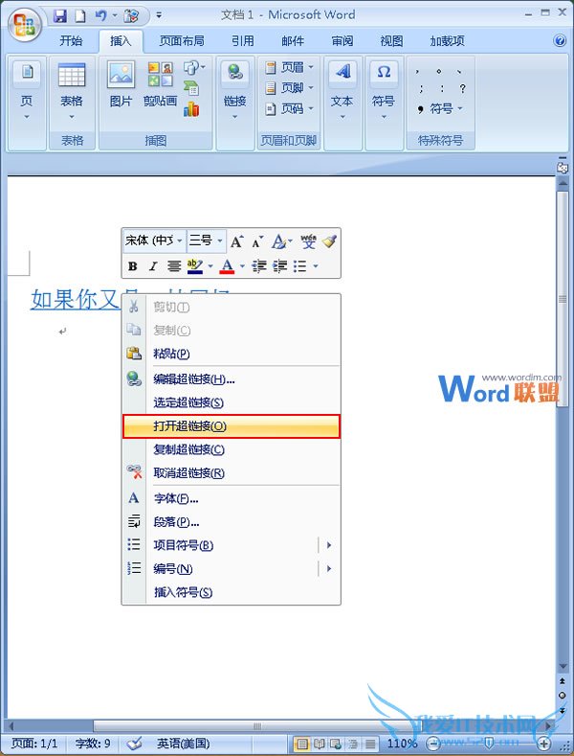This screenshot has height=756, width=574.
Task: Insert a chart using the bar chart icon
Action: click(x=191, y=109)
